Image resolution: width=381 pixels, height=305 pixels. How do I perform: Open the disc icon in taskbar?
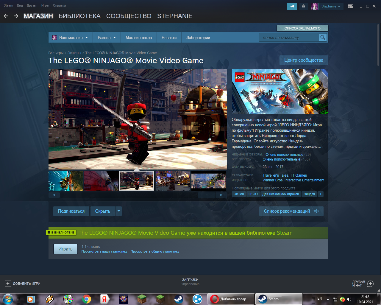point(68,299)
